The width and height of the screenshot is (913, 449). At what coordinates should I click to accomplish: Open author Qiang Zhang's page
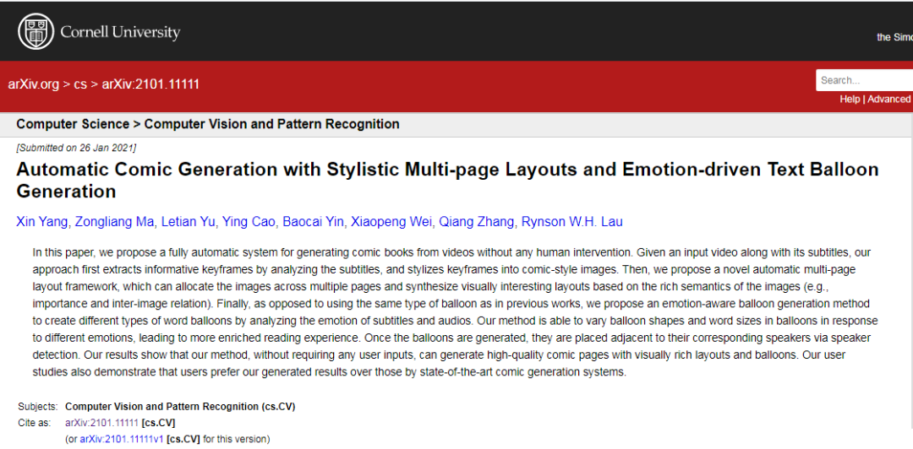[476, 222]
